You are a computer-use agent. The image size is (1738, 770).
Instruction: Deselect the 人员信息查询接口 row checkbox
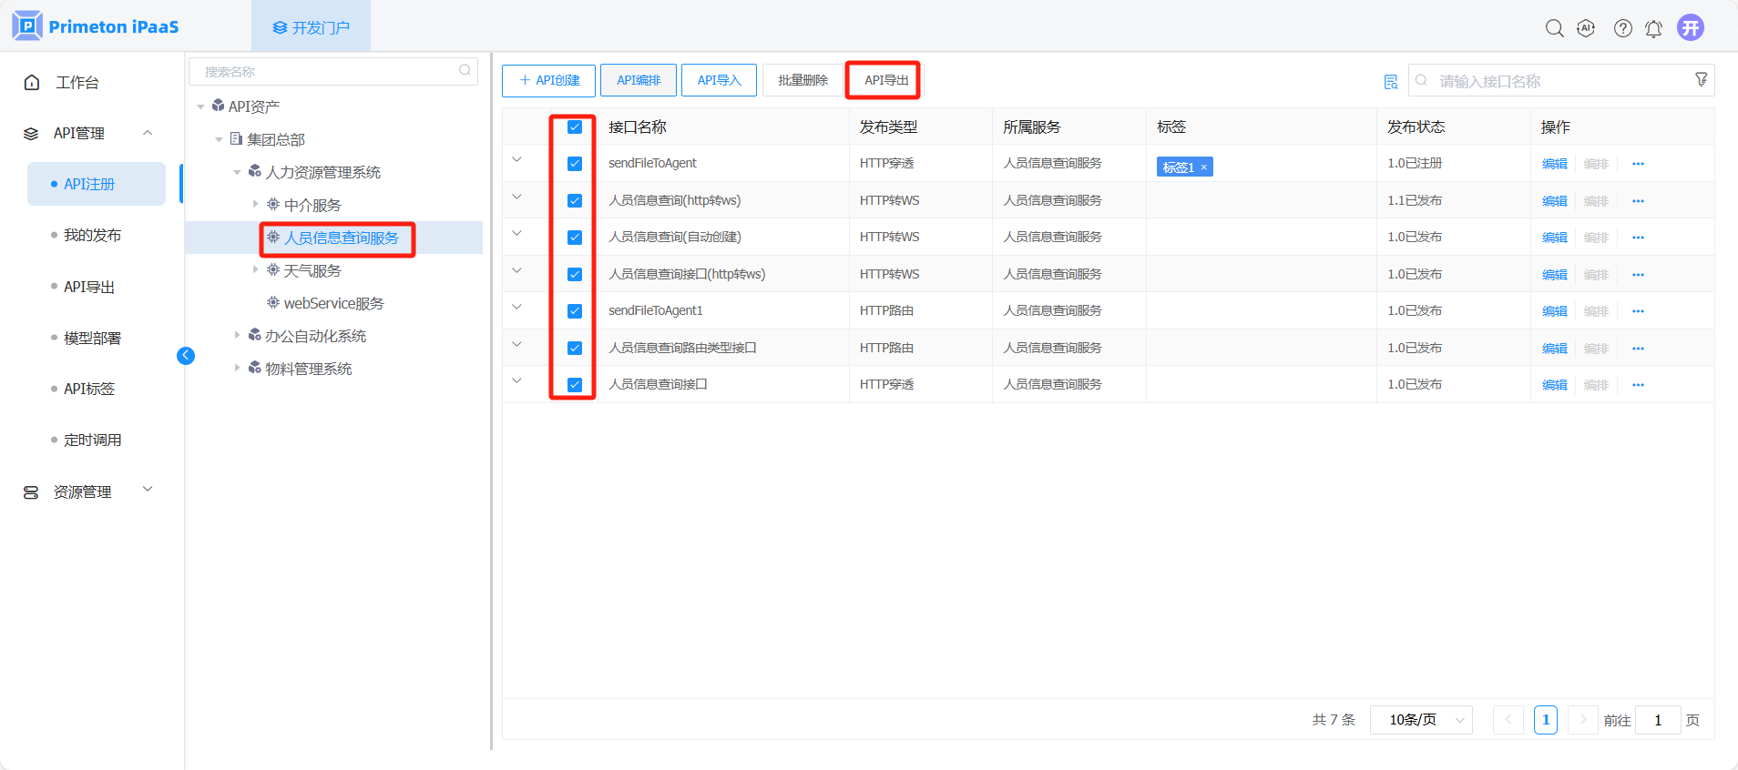tap(575, 385)
